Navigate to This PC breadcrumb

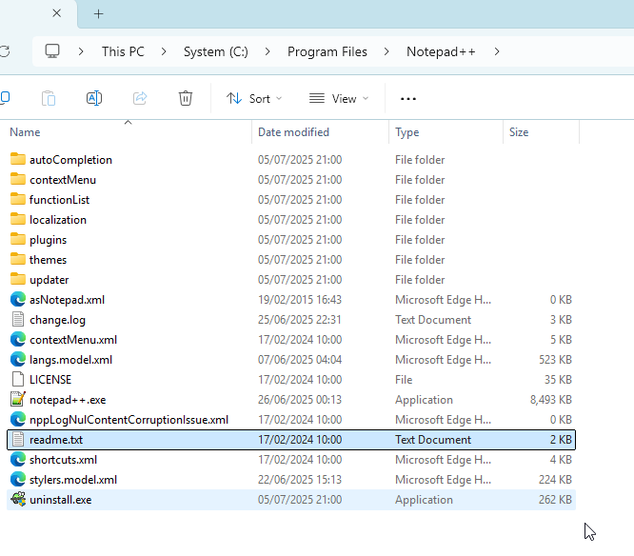pyautogui.click(x=123, y=51)
